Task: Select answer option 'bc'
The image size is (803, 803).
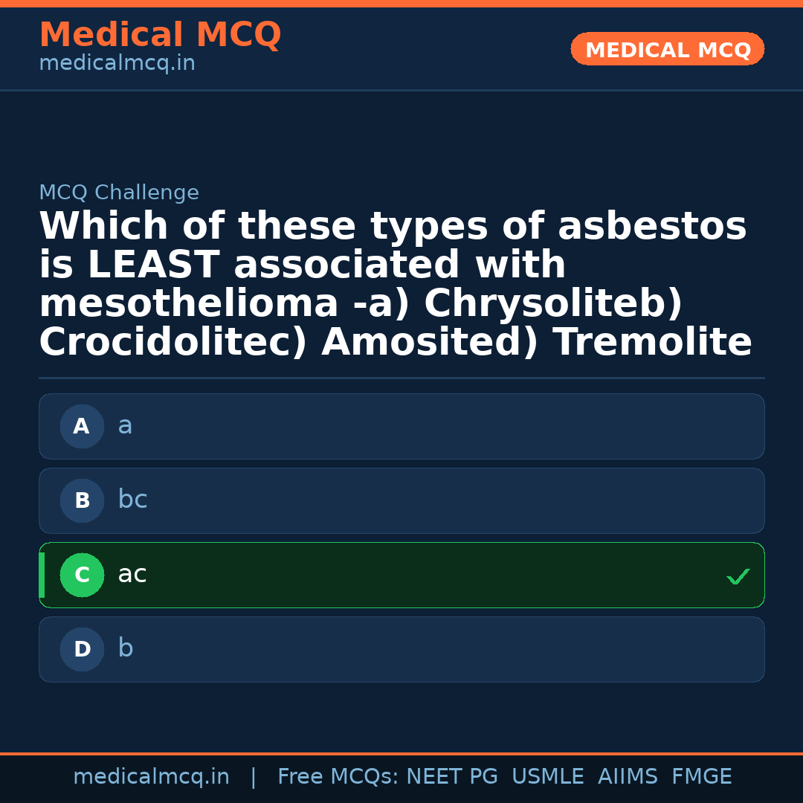Action: pos(401,501)
